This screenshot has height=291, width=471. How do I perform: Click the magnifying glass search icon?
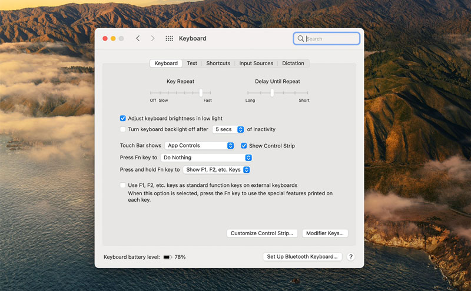click(x=301, y=39)
